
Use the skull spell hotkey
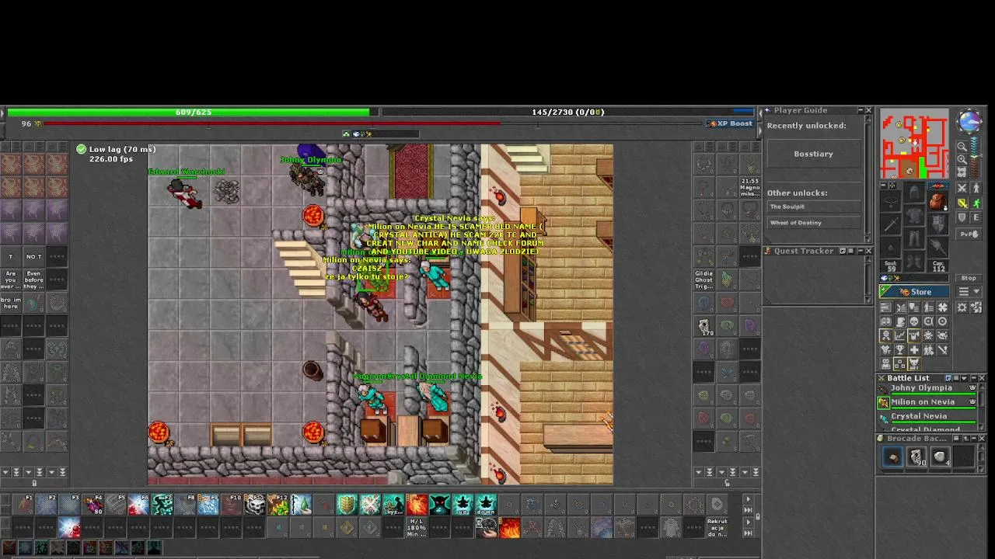point(255,505)
